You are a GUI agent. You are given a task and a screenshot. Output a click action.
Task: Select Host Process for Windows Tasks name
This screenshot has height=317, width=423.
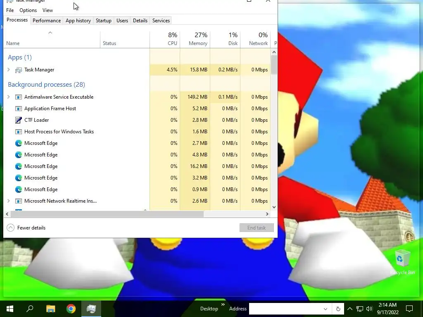(59, 132)
